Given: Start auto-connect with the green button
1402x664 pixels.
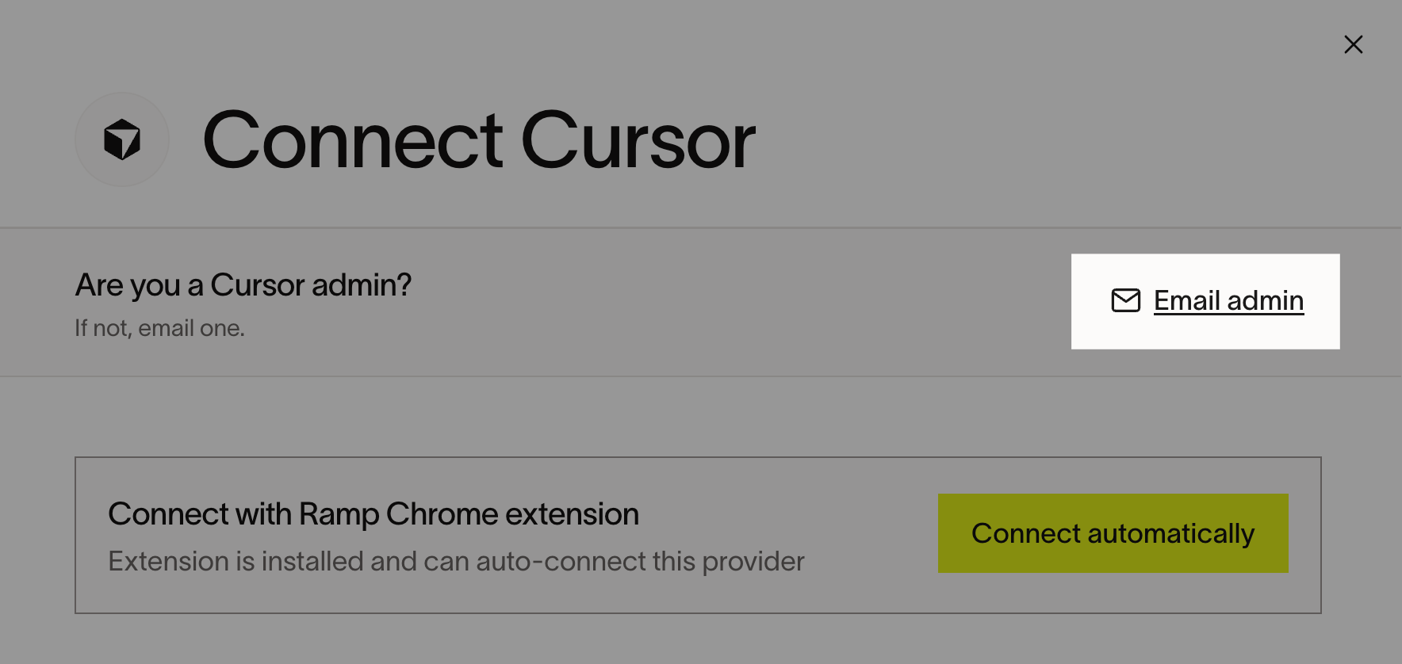Looking at the screenshot, I should click(x=1113, y=533).
